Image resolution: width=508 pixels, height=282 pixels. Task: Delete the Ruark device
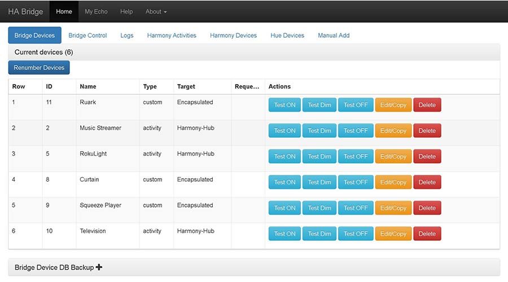(427, 105)
